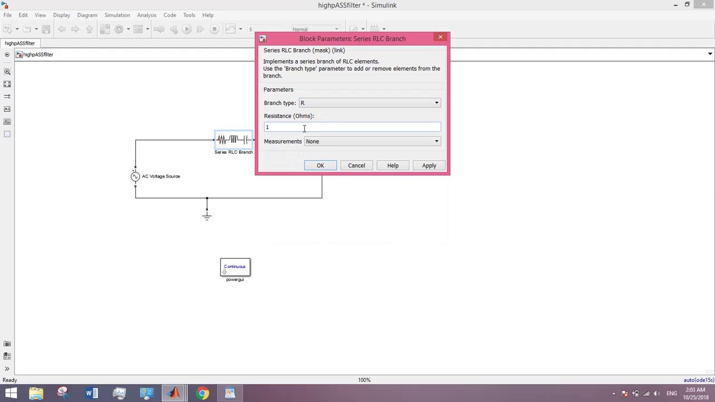Open the Diagram menu
This screenshot has width=715, height=402.
[x=87, y=15]
